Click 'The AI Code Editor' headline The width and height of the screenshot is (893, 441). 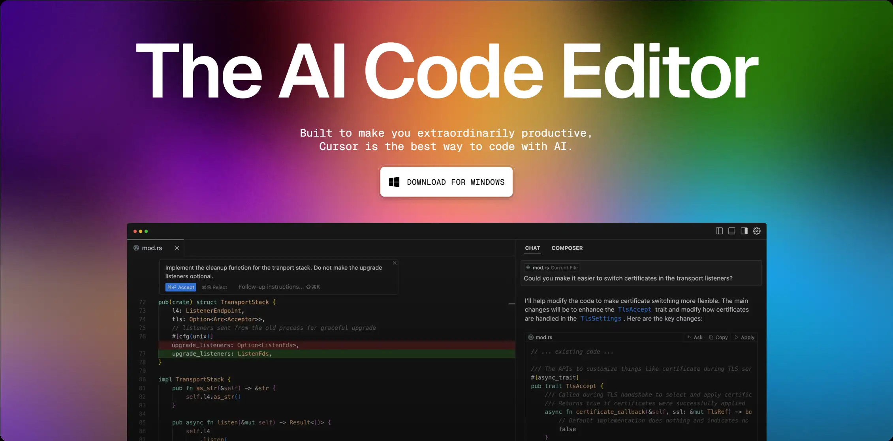click(x=447, y=71)
